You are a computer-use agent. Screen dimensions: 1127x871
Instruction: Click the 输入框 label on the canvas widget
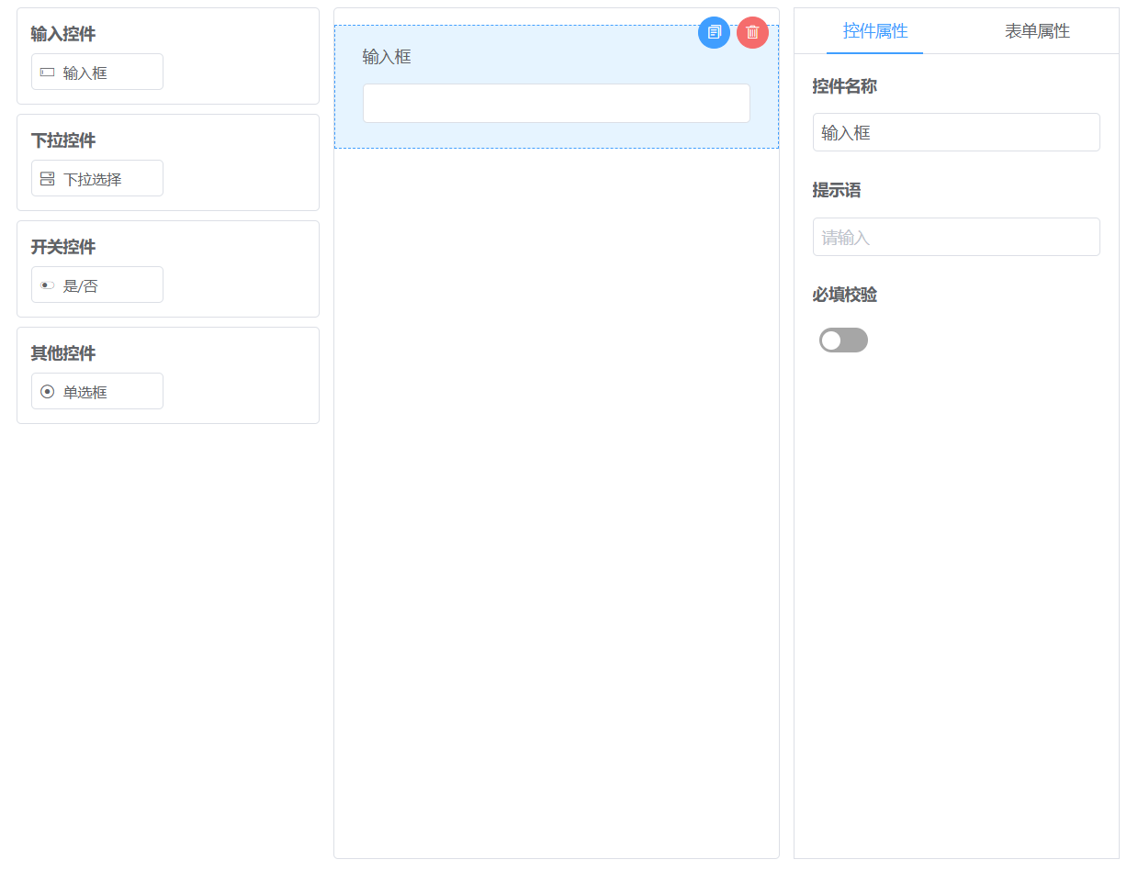point(387,56)
